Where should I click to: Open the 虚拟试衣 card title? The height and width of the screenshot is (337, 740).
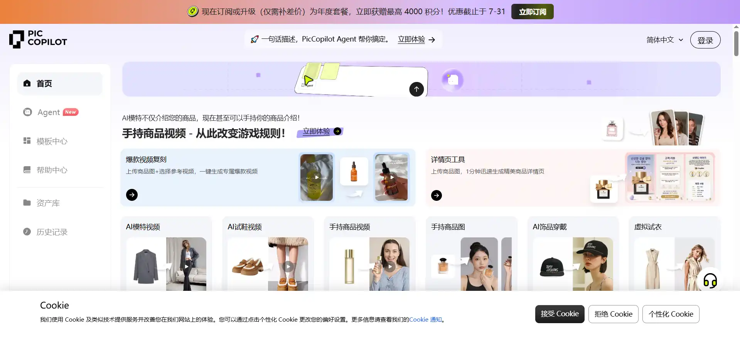[x=648, y=227]
